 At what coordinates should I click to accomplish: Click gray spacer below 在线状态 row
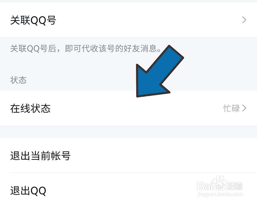pos(128,131)
